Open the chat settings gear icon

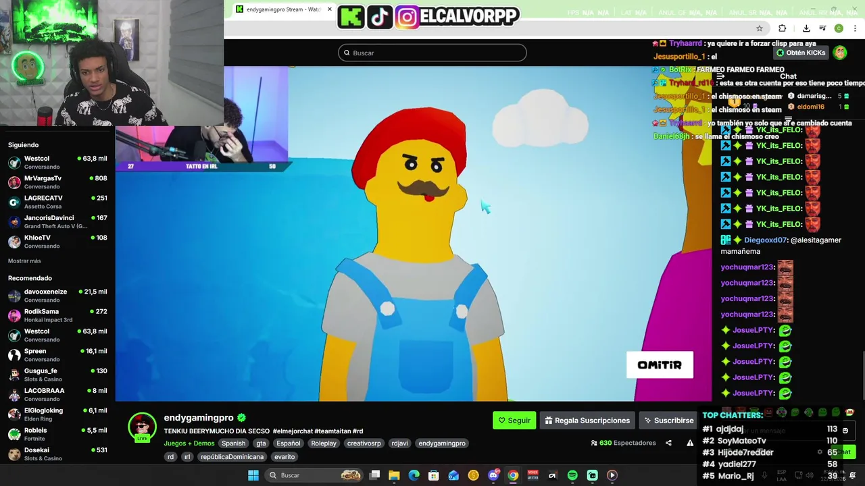click(x=820, y=452)
